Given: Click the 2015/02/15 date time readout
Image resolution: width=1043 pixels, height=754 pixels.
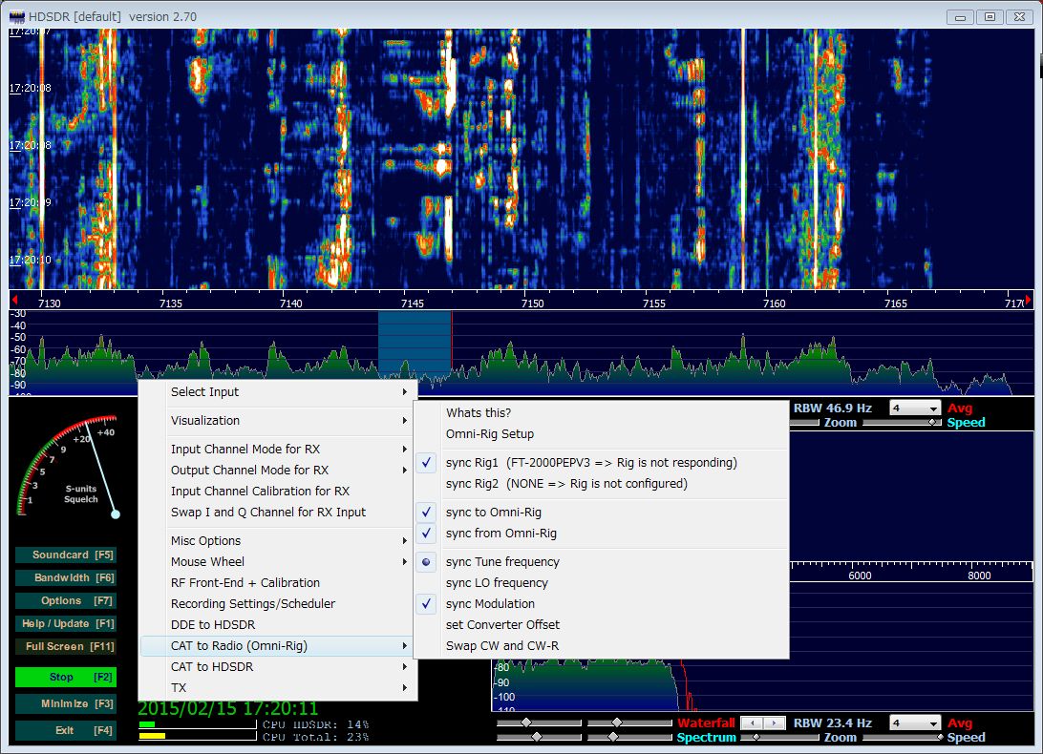Looking at the screenshot, I should tap(227, 708).
